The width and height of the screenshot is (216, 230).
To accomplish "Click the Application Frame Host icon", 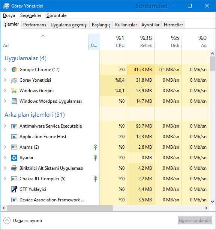I will pos(14,137).
